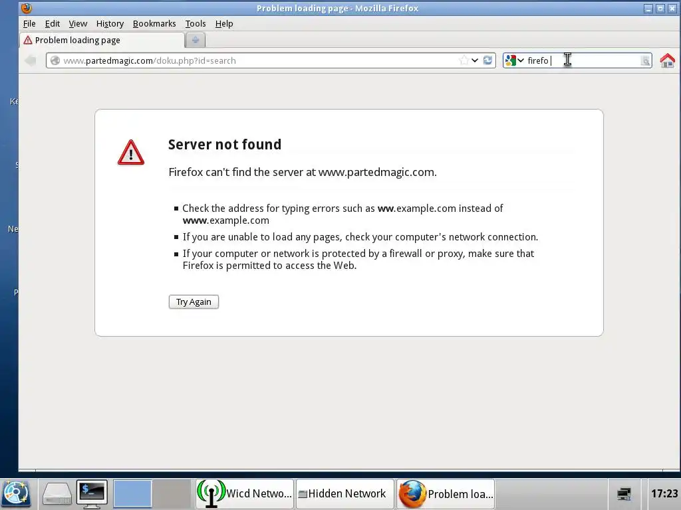Open the search engine selector dropdown
The image size is (681, 510).
coord(515,60)
